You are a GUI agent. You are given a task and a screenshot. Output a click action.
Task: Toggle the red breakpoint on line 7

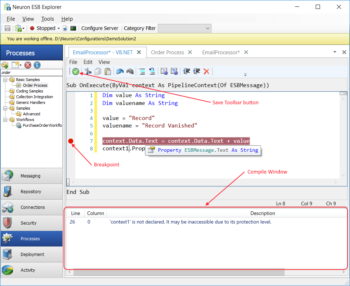pos(71,141)
